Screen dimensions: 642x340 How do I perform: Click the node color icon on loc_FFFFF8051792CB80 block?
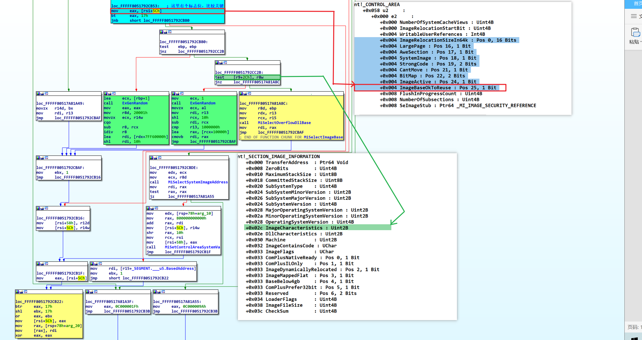coord(161,32)
